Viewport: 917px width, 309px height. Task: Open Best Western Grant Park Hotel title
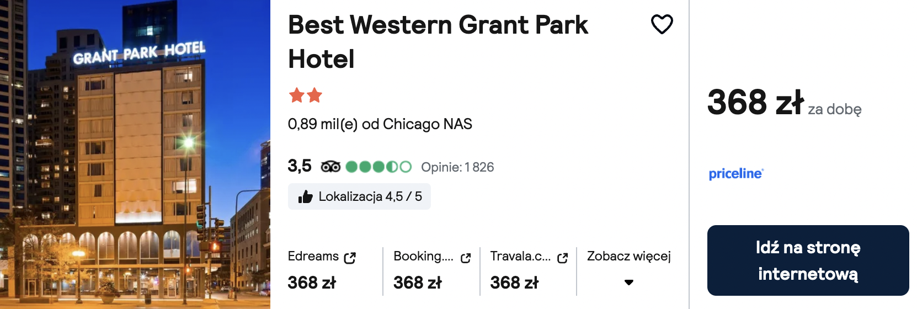(x=438, y=42)
